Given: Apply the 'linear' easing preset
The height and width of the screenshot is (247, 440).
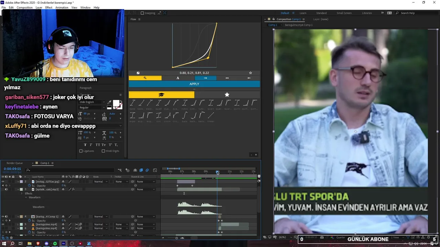Looking at the screenshot, I should coord(211,116).
